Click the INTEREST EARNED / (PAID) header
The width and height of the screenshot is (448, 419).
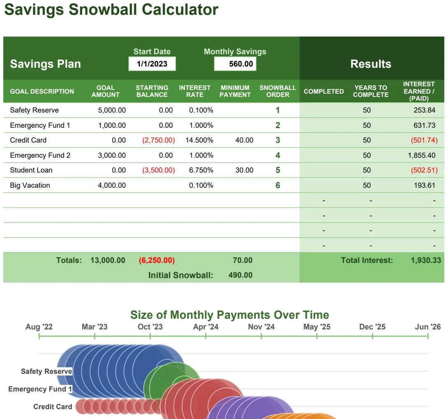(x=419, y=91)
